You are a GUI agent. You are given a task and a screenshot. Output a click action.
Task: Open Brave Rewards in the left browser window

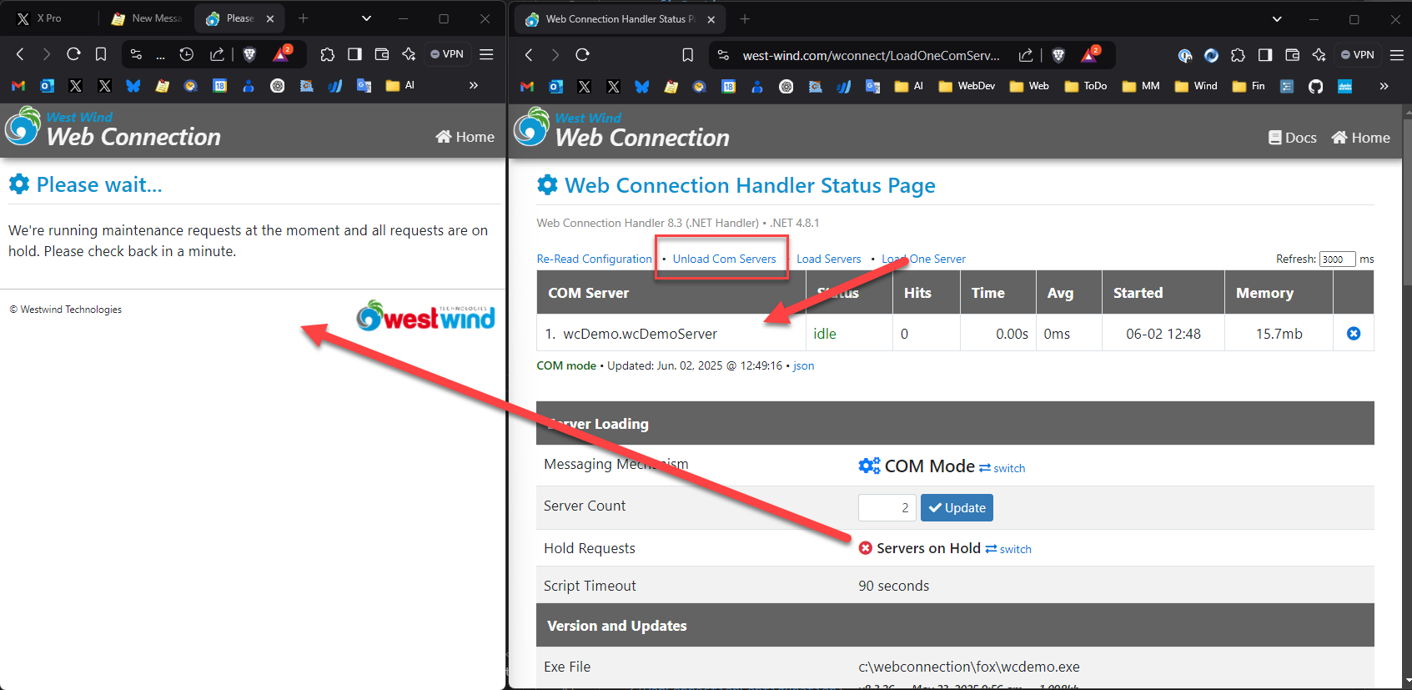click(x=282, y=54)
